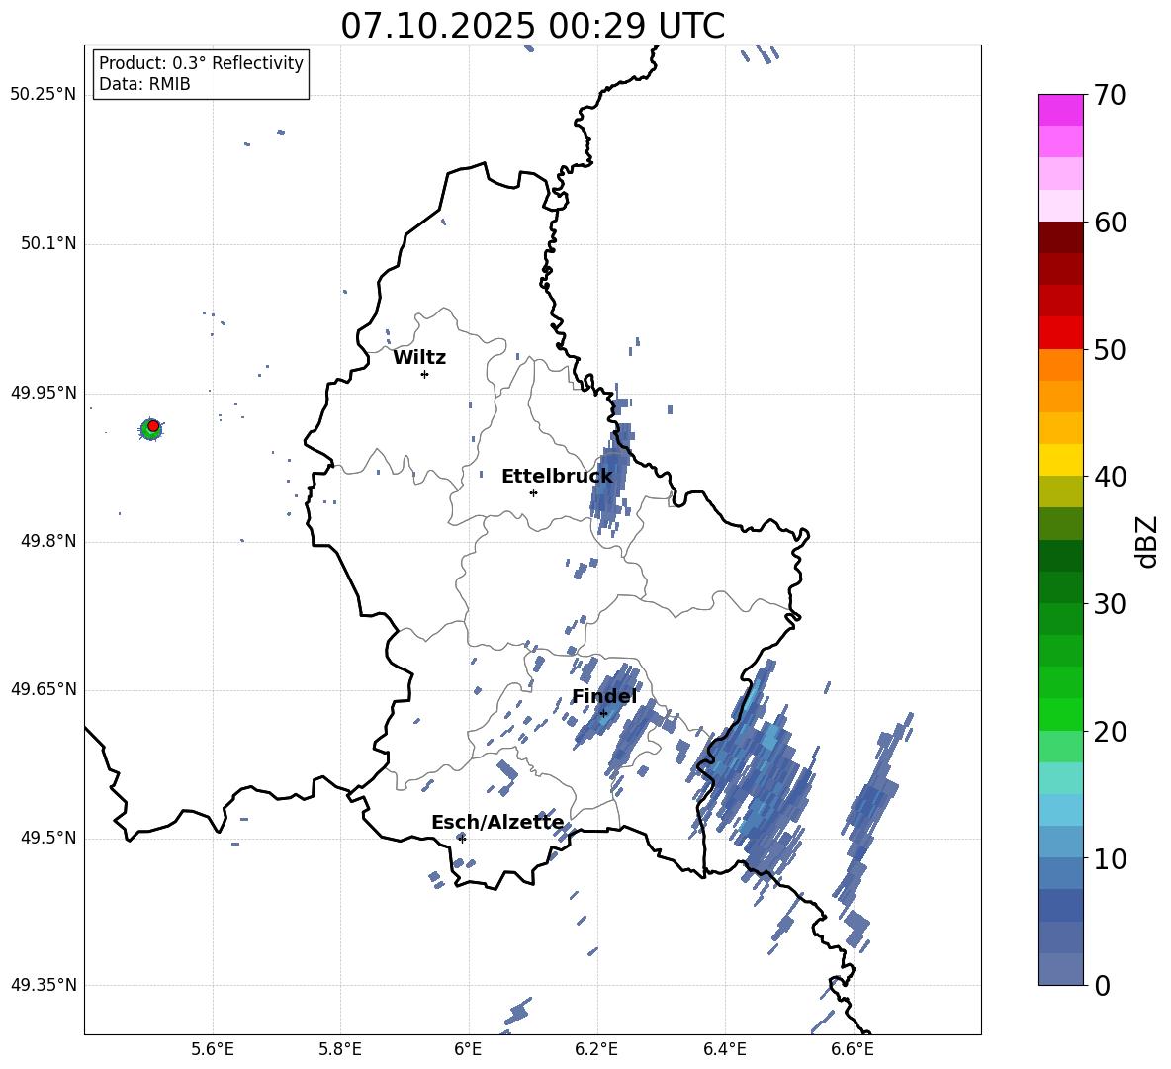Click the colorbar tick label 40
Screen dimensions: 1171x1069
(x=1110, y=477)
